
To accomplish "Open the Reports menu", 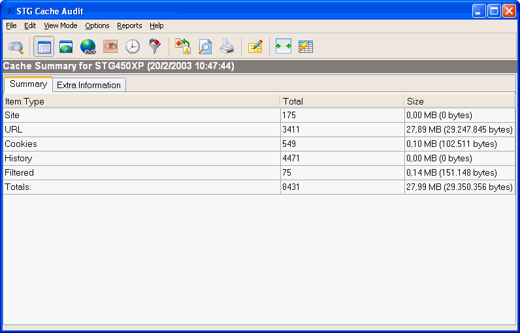I will coord(129,25).
